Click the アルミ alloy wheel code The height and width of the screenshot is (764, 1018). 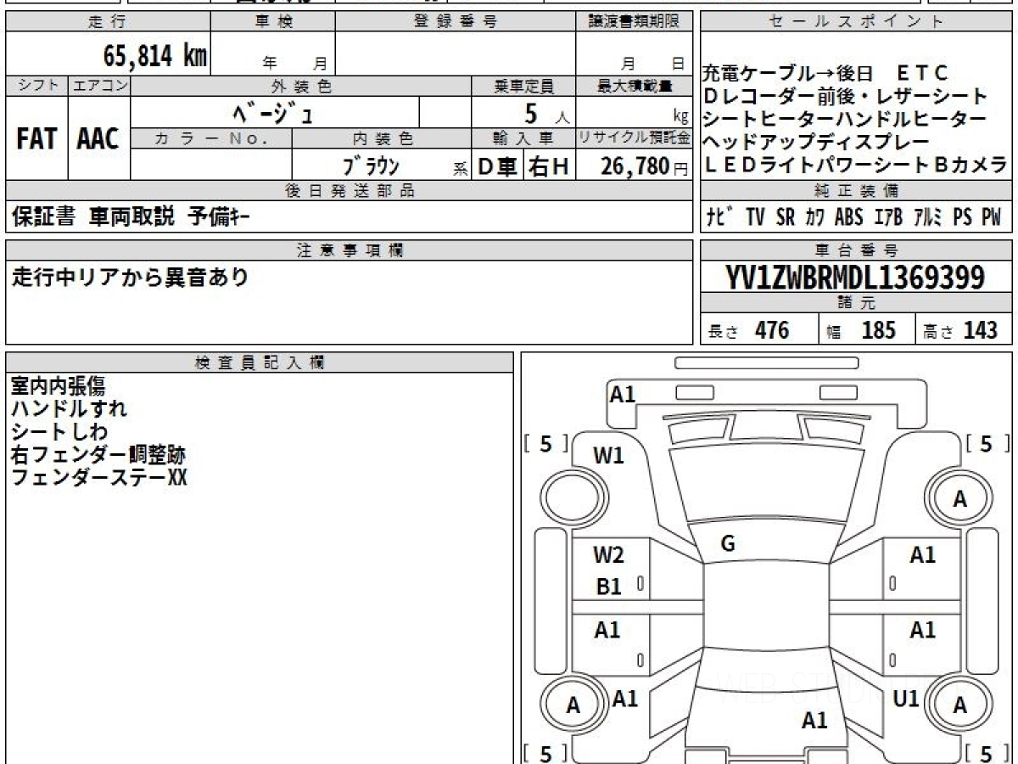929,217
